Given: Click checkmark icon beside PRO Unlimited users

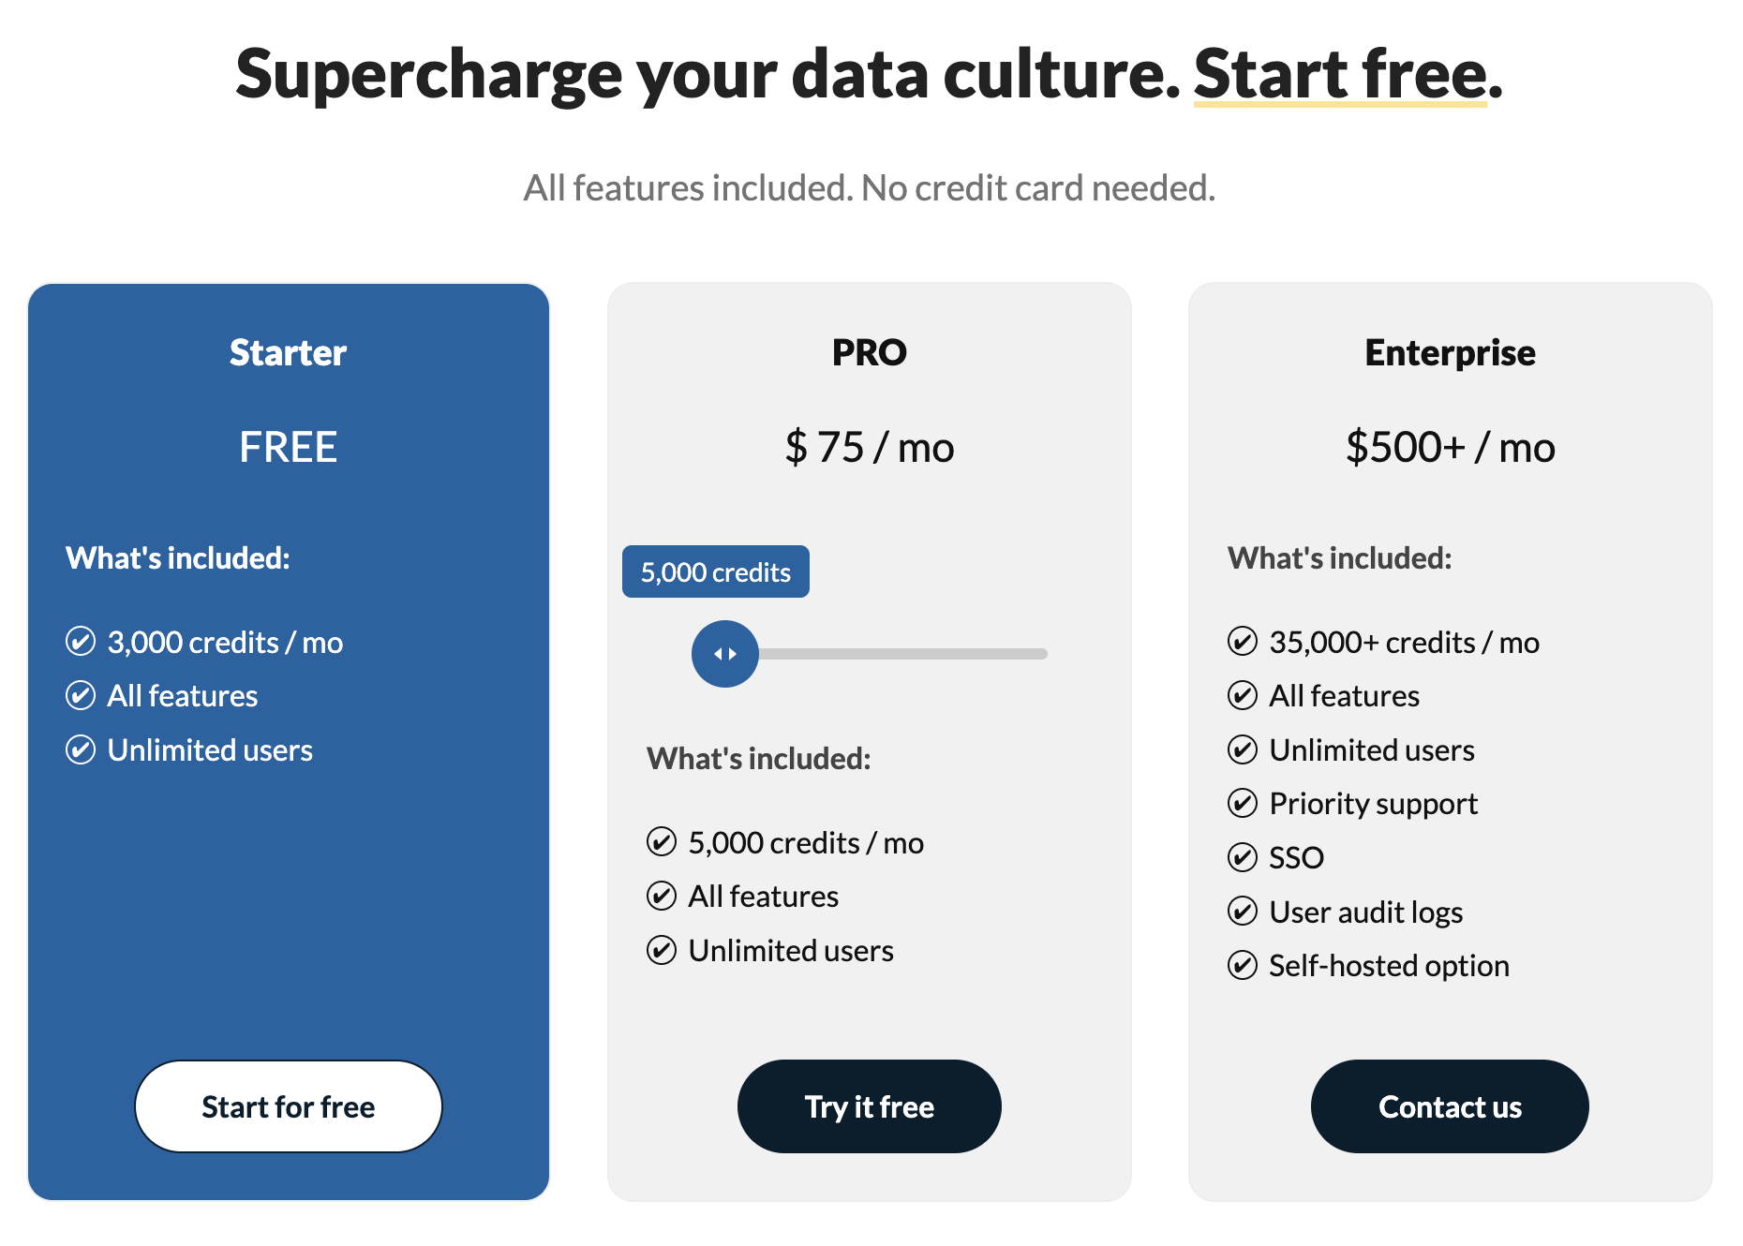Looking at the screenshot, I should pyautogui.click(x=662, y=950).
